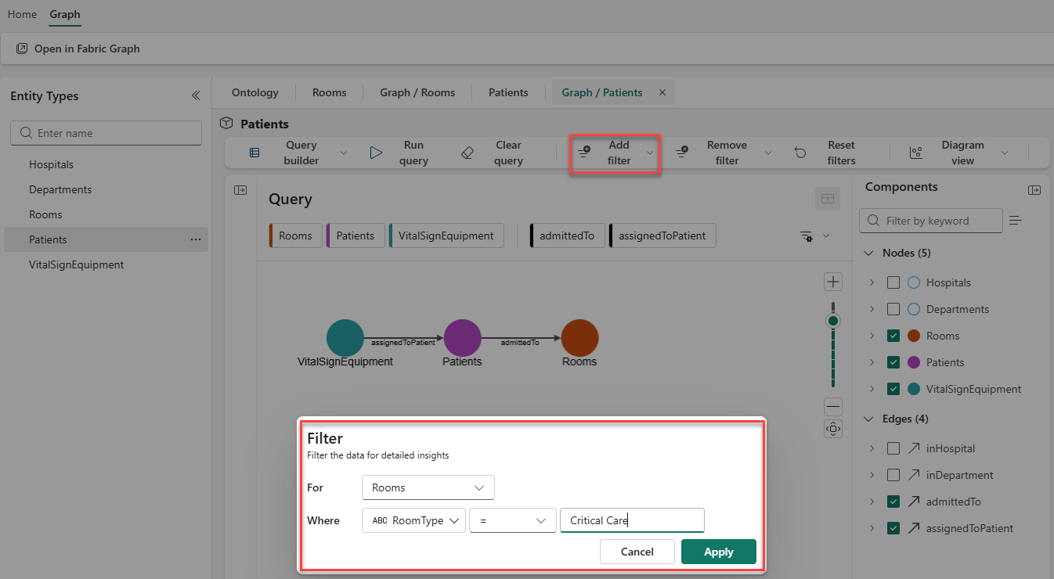Image resolution: width=1054 pixels, height=579 pixels.
Task: Click the search magnifier in Enter name box
Action: (x=26, y=133)
